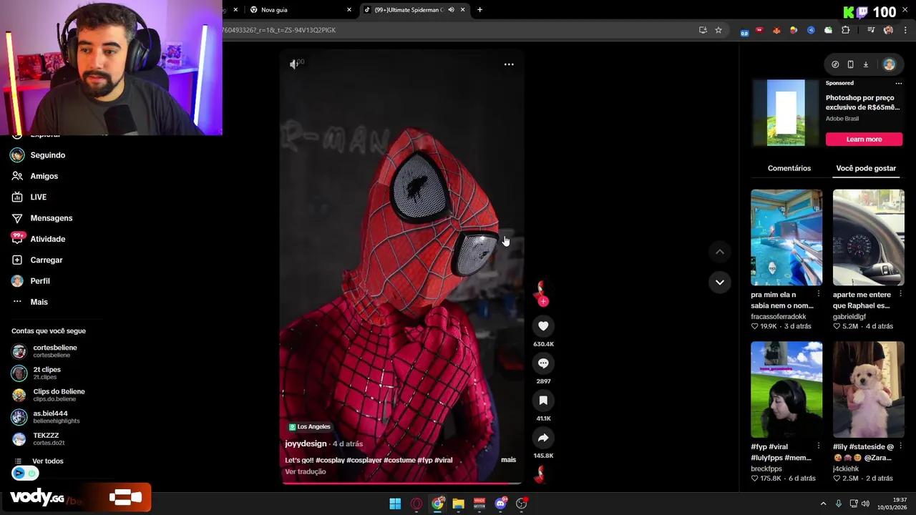Open the Photoshop sponsored ad image
This screenshot has height=515, width=916.
click(786, 113)
